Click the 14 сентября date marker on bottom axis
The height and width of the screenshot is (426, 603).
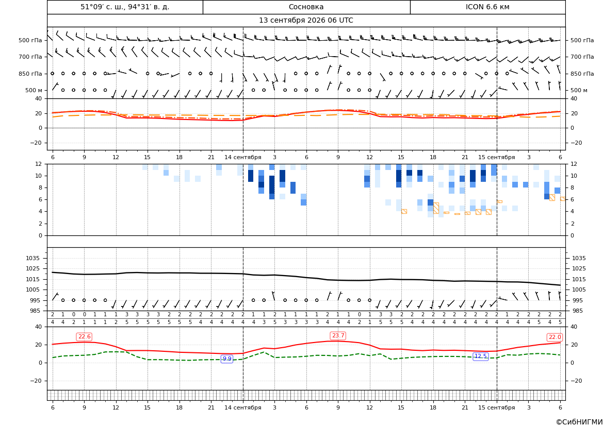coord(242,407)
